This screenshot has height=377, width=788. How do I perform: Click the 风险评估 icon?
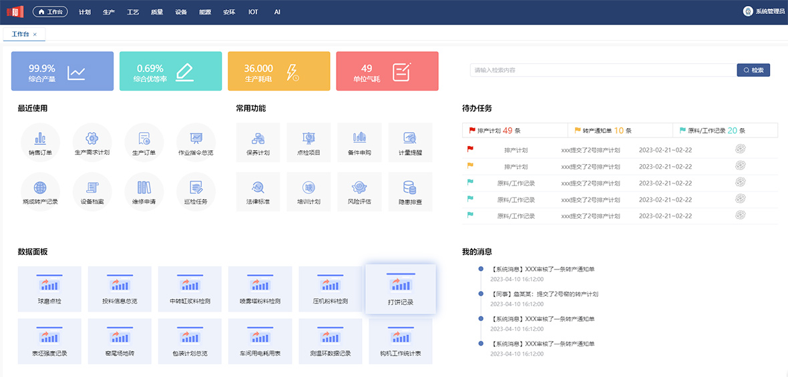359,188
